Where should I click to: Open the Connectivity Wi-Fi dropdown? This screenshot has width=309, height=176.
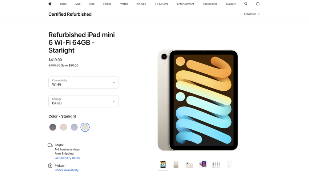coord(84,83)
